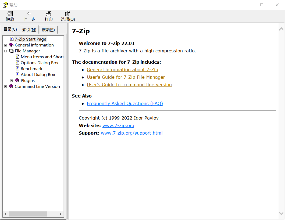Click the Hide (隐藏) toolbar icon

pyautogui.click(x=10, y=14)
